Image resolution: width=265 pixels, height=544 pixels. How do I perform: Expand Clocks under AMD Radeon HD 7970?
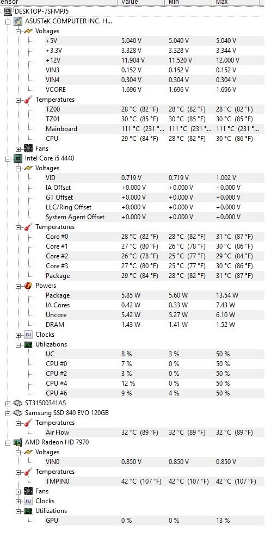tap(19, 502)
